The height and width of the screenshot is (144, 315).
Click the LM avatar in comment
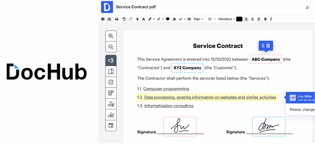click(x=293, y=98)
